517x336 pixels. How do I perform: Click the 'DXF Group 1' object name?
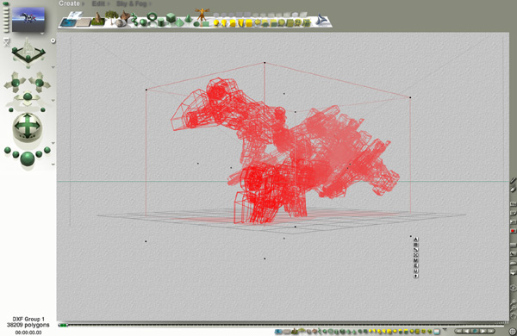(x=28, y=319)
